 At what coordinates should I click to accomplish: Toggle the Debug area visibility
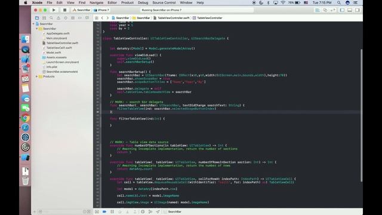coord(350,10)
